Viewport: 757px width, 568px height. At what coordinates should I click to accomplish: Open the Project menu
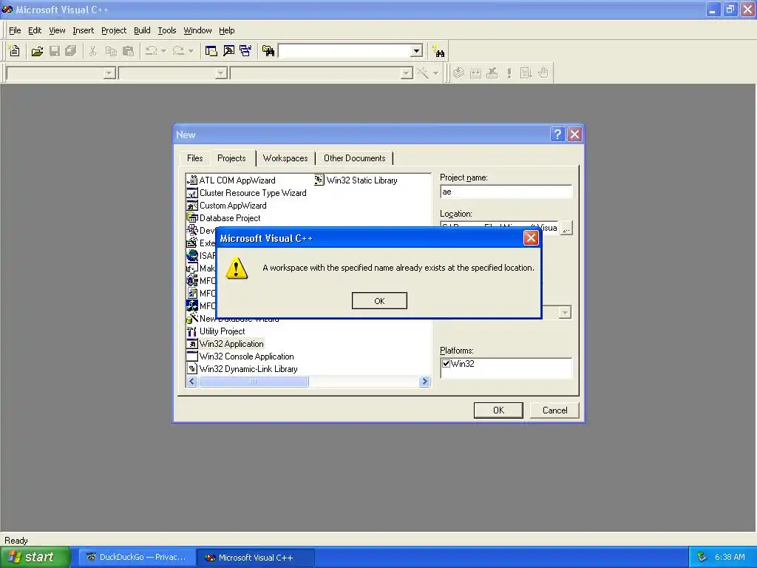[x=114, y=30]
